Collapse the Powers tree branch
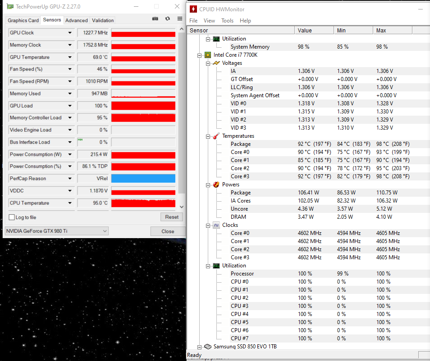Viewport: 430px width, 361px height. [208, 185]
